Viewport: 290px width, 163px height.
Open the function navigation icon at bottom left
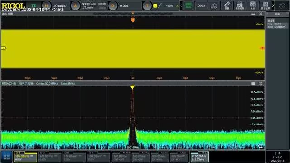(6, 157)
